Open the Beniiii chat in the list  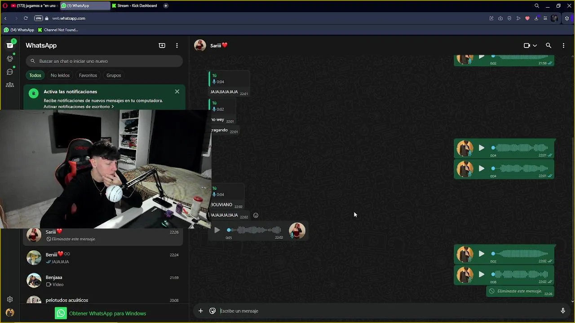coord(103,258)
